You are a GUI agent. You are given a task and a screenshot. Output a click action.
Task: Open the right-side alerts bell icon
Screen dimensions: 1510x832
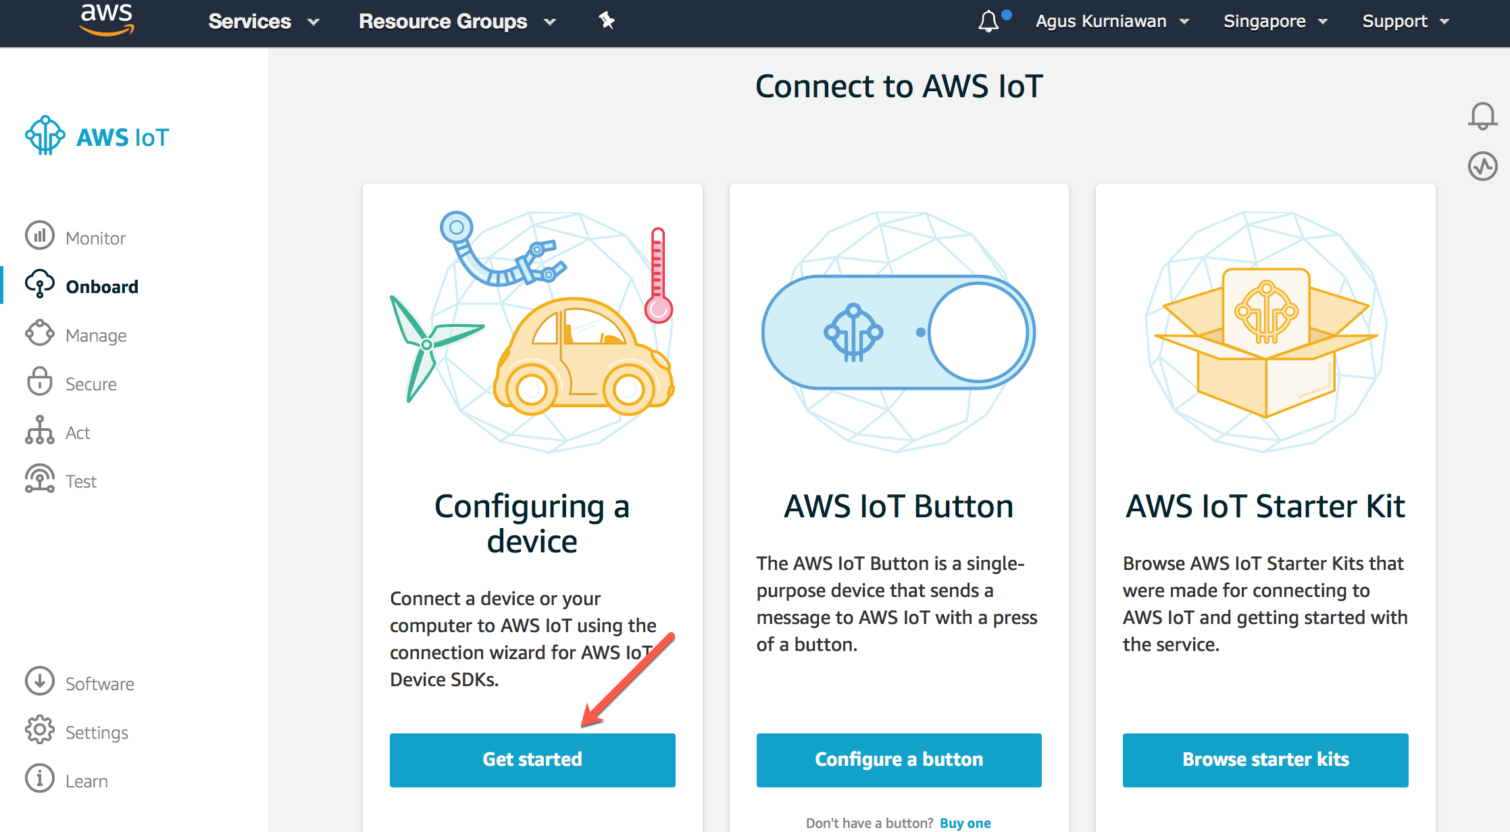pos(1483,116)
